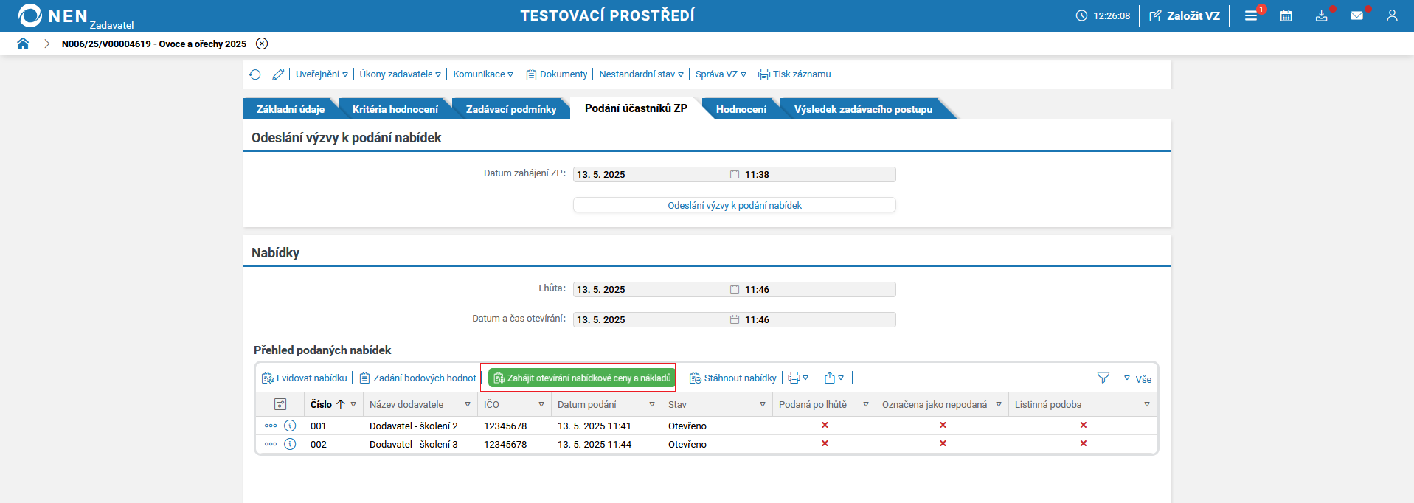This screenshot has height=503, width=1414.
Task: Click the breadcrumb N006/25/V00004619 title
Action: click(154, 44)
